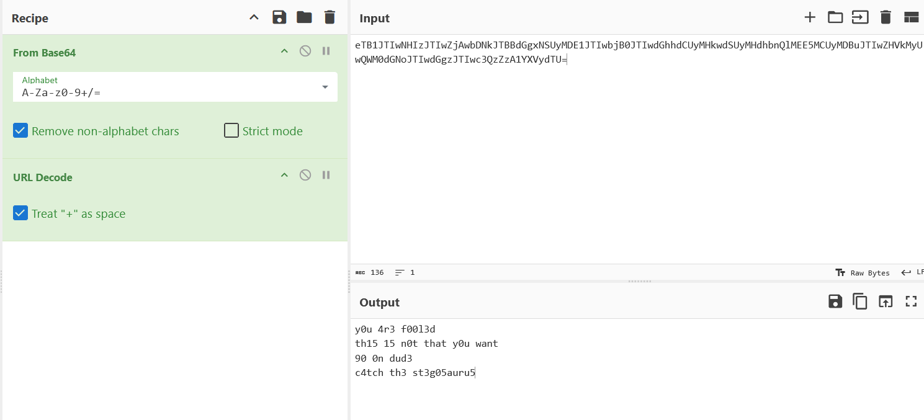Select the Recipe panel heading

click(30, 18)
